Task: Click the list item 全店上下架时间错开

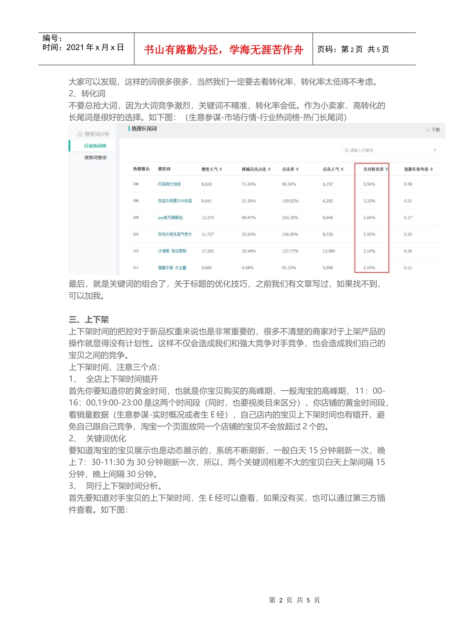Action: point(122,379)
